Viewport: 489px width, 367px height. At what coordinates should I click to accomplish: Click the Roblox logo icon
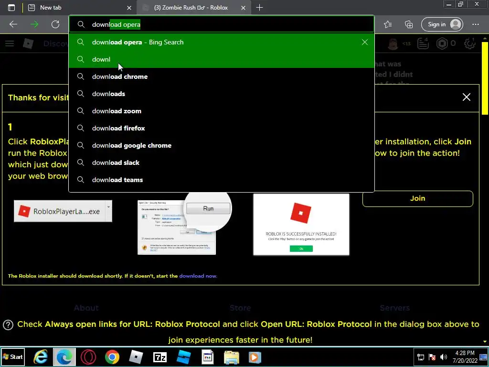tap(28, 43)
